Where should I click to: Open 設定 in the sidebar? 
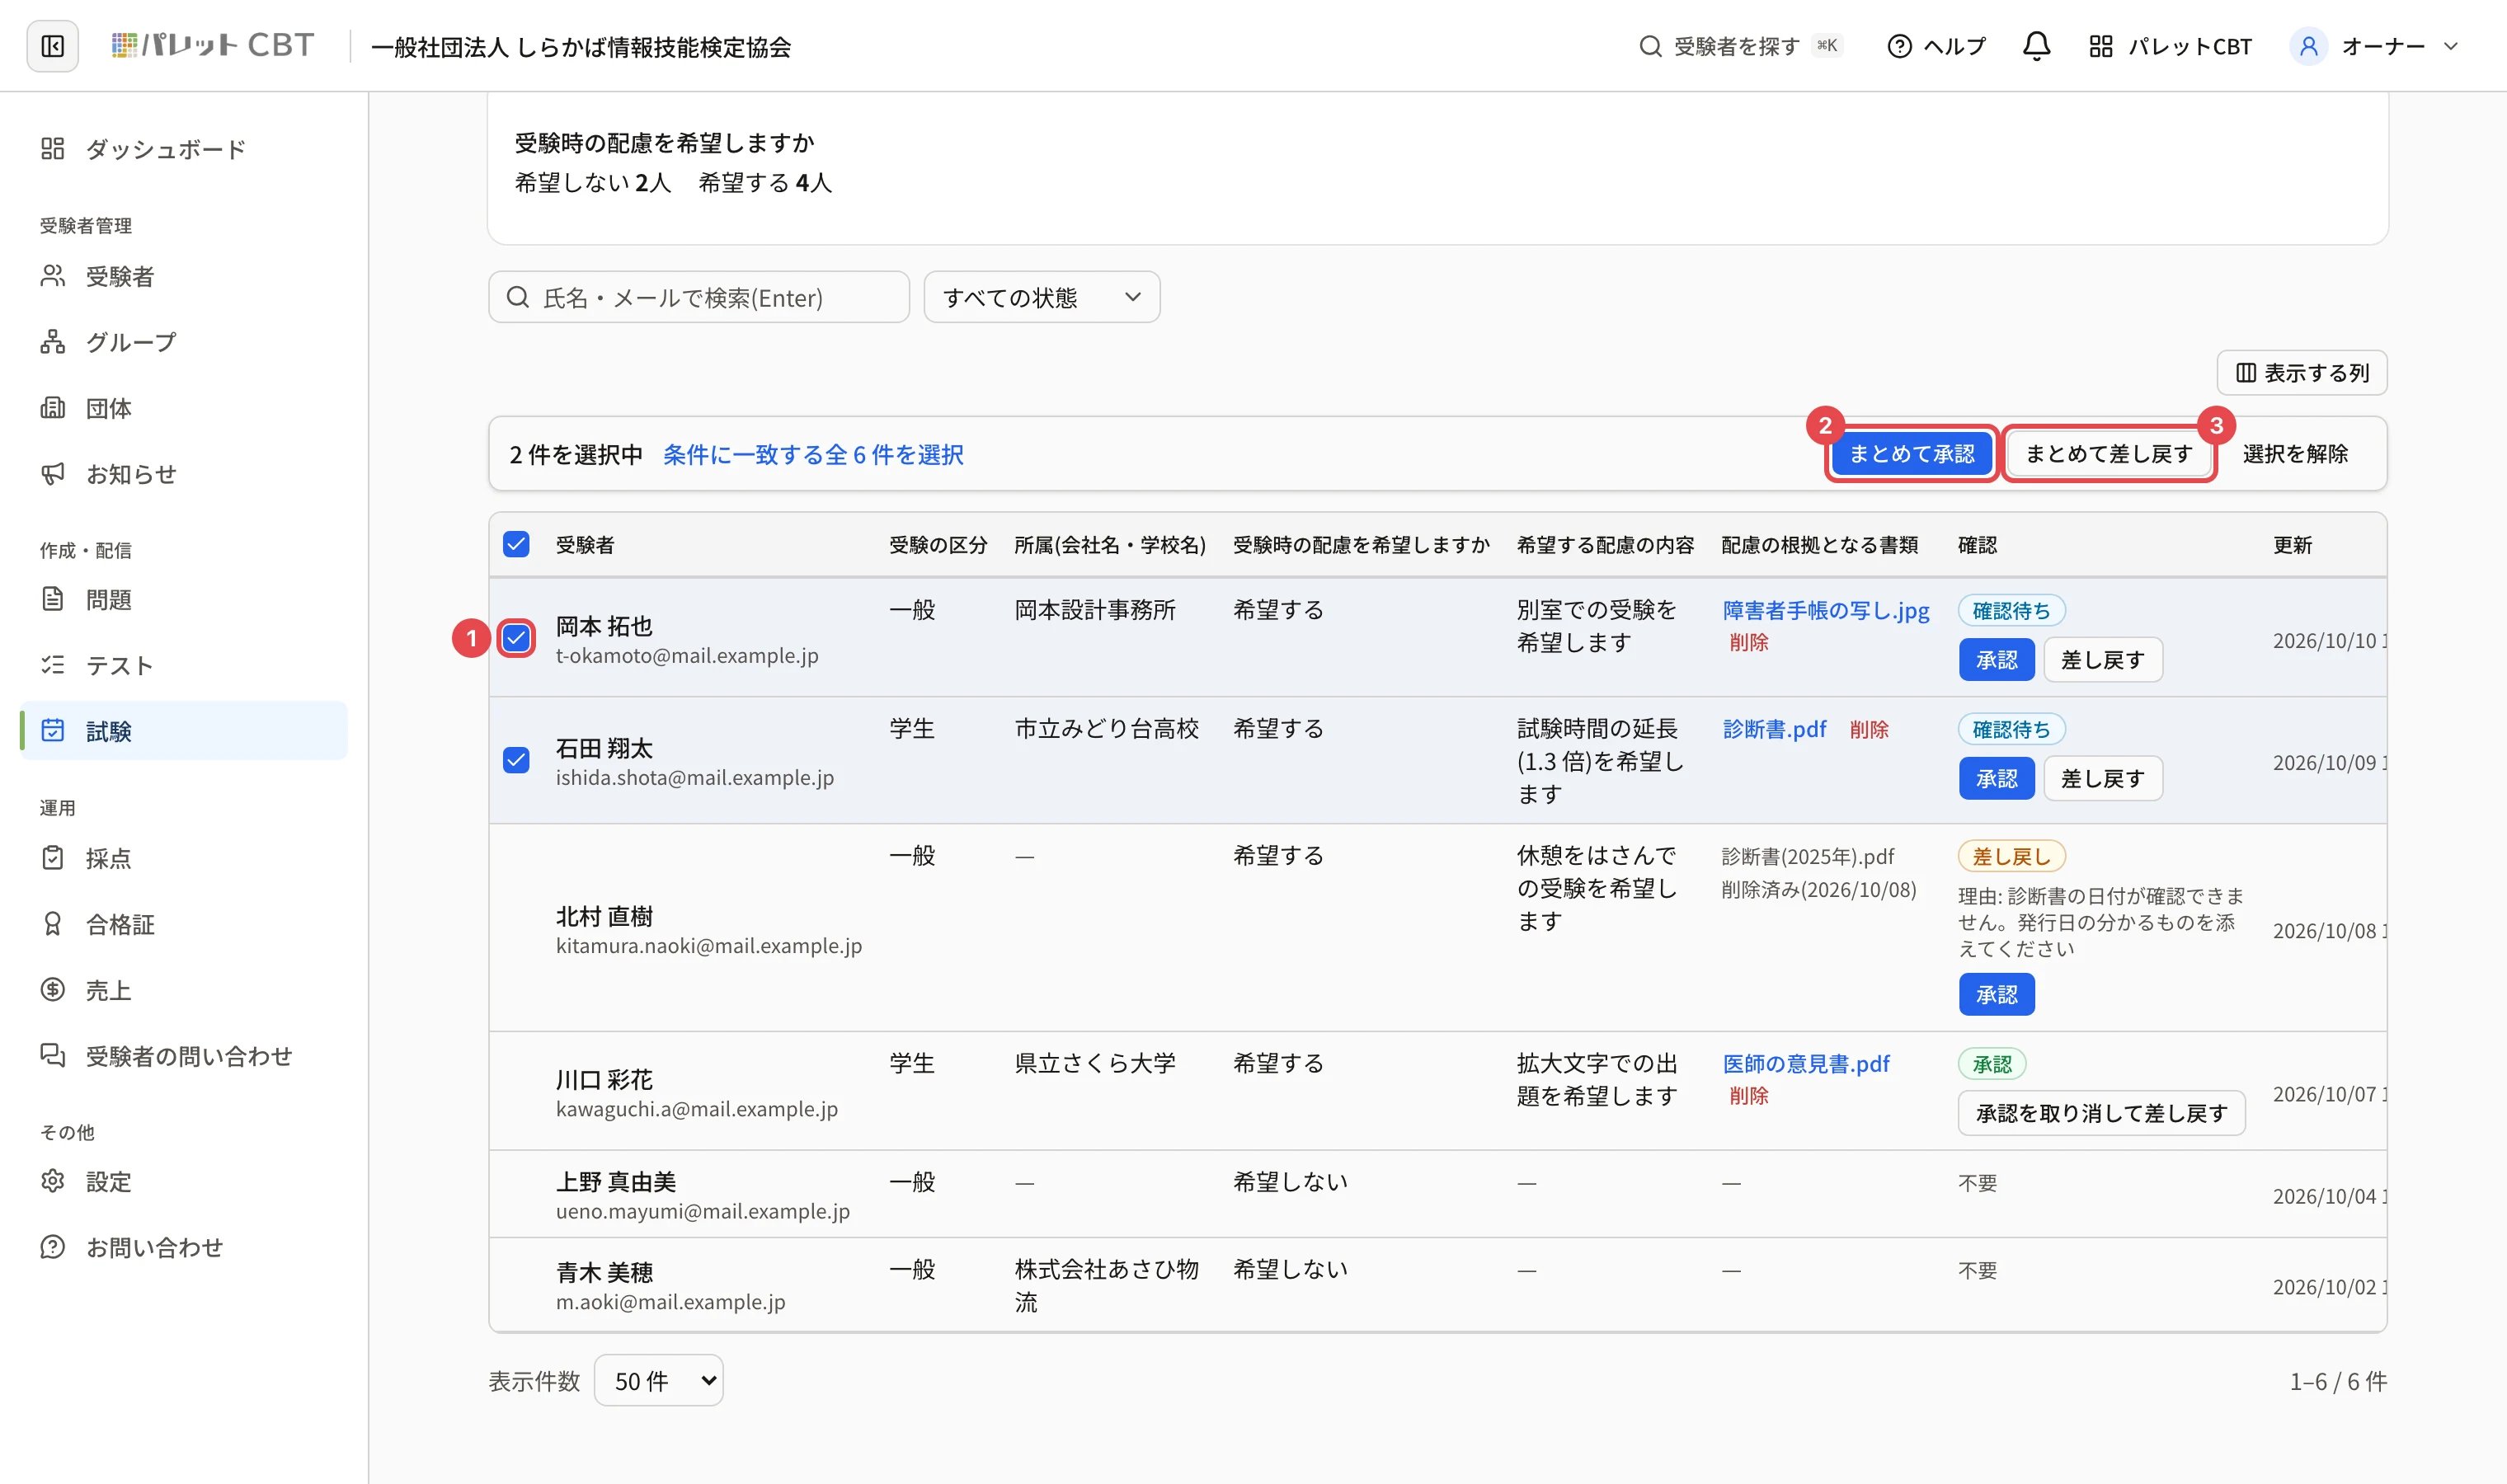[x=184, y=1181]
